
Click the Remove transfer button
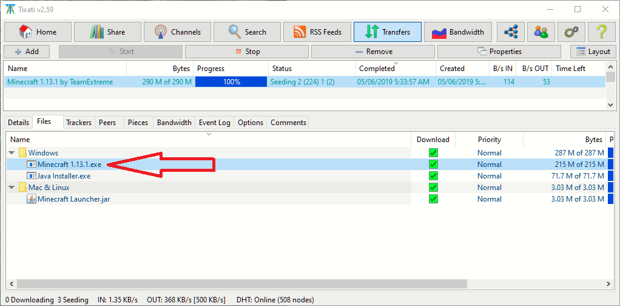[373, 52]
